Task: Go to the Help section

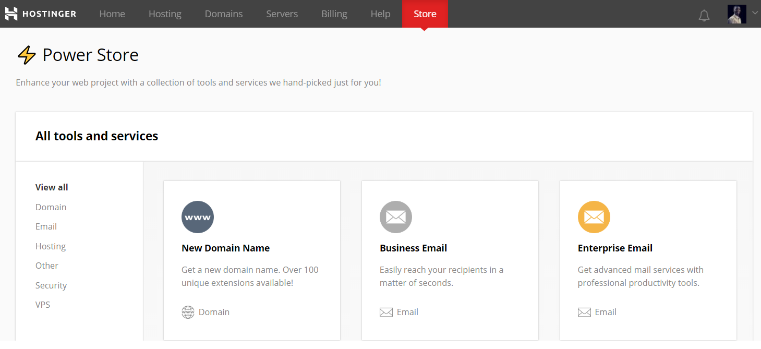Action: tap(380, 14)
